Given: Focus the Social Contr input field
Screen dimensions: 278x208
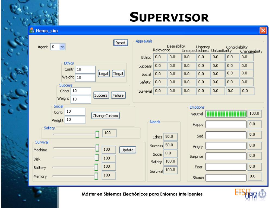Looking at the screenshot, I should (x=75, y=112).
